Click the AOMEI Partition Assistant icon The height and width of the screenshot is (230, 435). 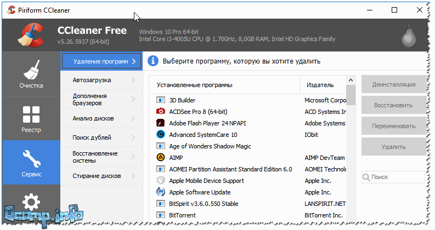coord(161,169)
